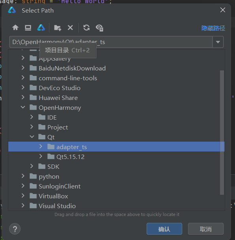Close the Select Path dialog
Screen dimensions: 235x240
click(x=222, y=10)
